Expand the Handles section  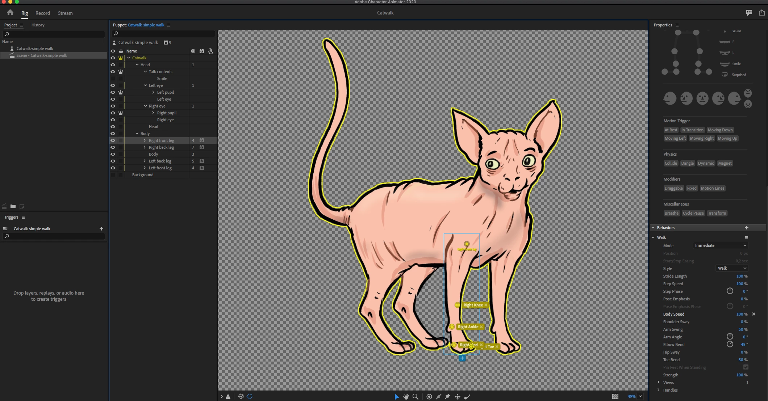click(659, 390)
